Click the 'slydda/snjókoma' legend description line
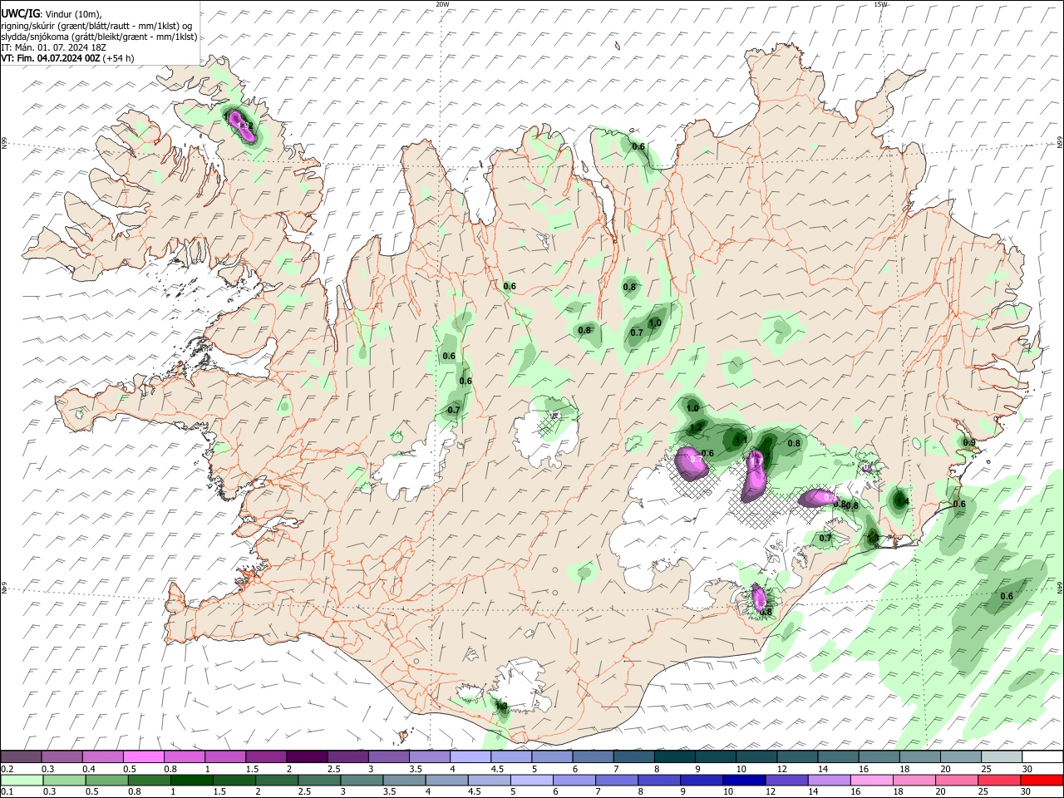Viewport: 1064px width, 798px height. click(x=99, y=37)
